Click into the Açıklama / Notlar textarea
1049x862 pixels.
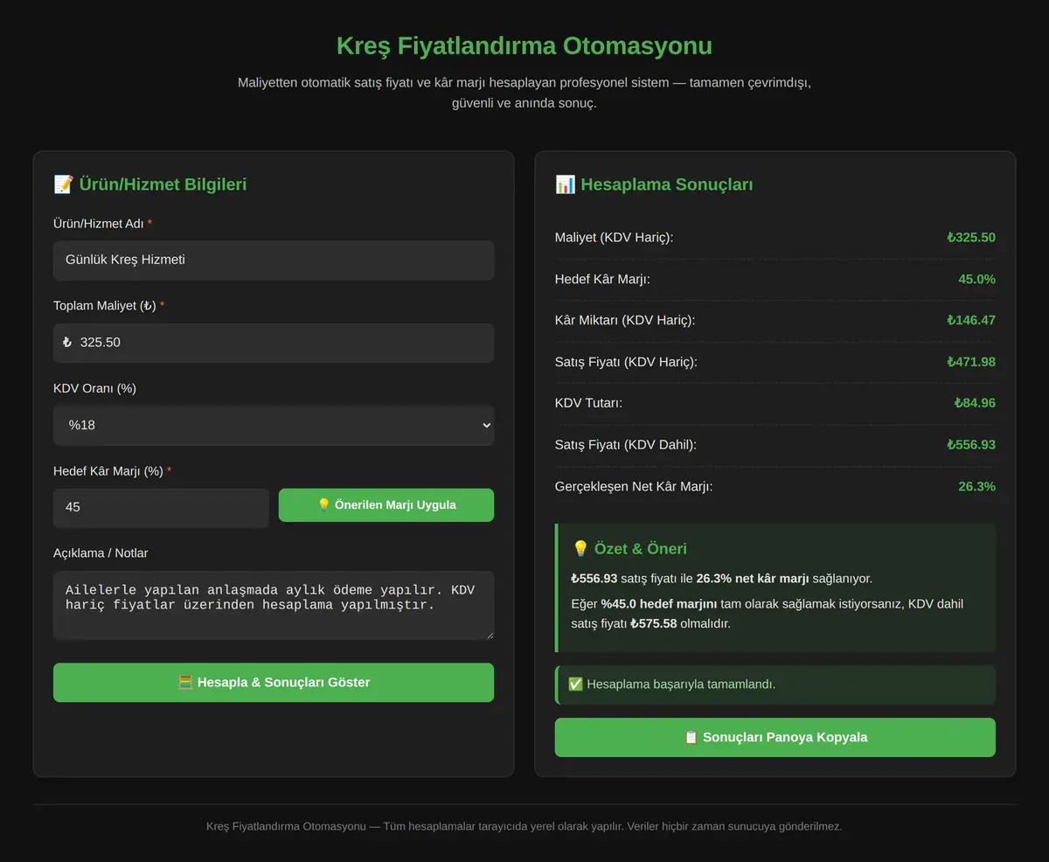tap(274, 605)
